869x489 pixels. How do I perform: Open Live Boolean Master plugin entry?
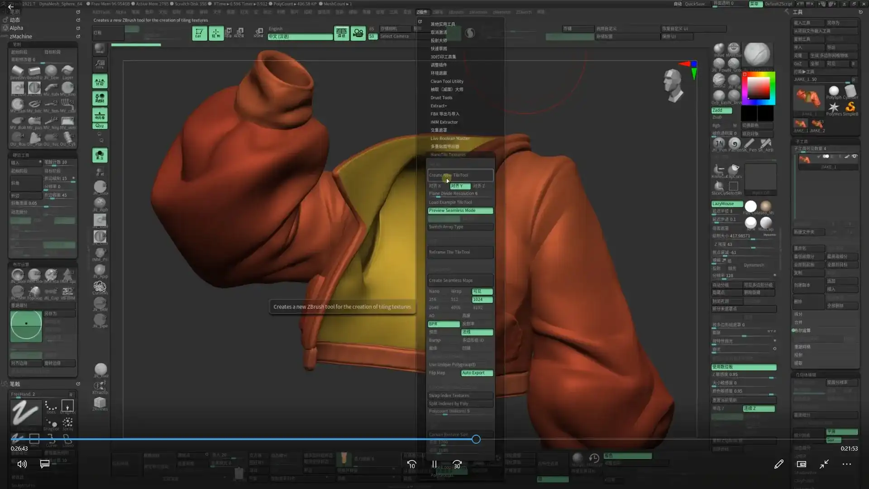click(449, 139)
